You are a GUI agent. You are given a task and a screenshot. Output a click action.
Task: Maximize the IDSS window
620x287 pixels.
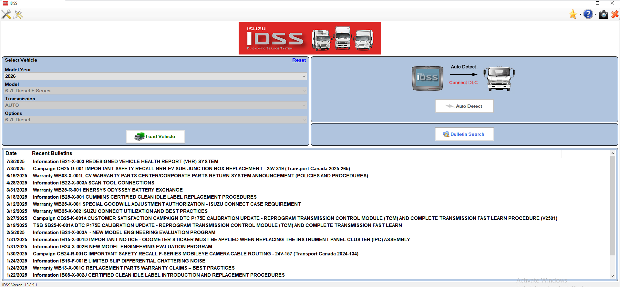[597, 3]
